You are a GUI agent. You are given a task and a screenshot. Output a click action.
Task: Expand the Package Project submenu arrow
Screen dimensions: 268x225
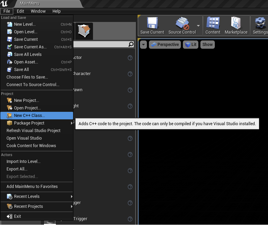72,123
